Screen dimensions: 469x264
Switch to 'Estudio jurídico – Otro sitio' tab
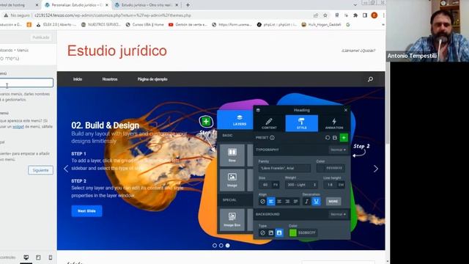click(147, 5)
